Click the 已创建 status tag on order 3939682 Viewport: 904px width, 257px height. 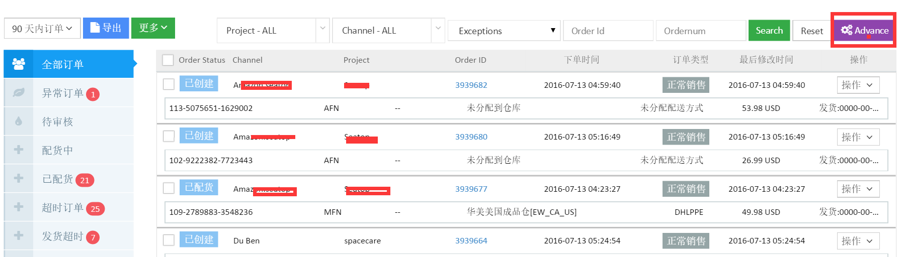point(199,83)
